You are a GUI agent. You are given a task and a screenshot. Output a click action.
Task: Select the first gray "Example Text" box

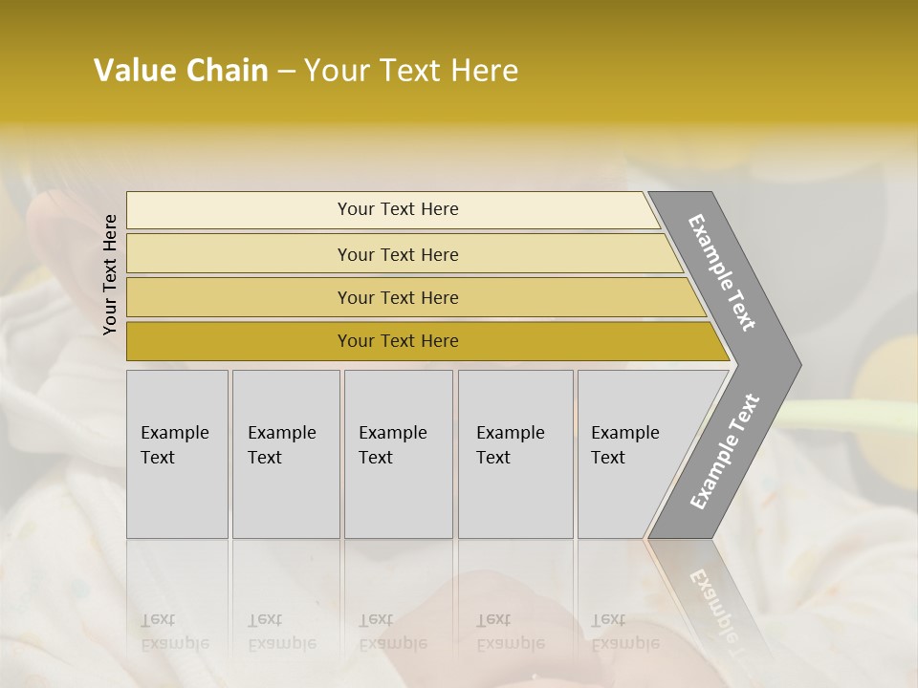(x=177, y=454)
